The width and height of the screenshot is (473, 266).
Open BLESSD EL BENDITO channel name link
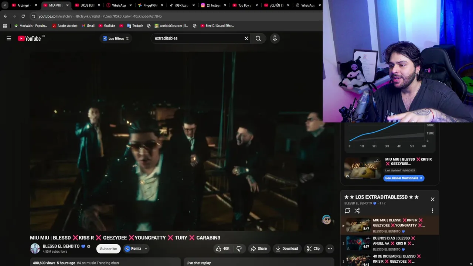coord(61,246)
